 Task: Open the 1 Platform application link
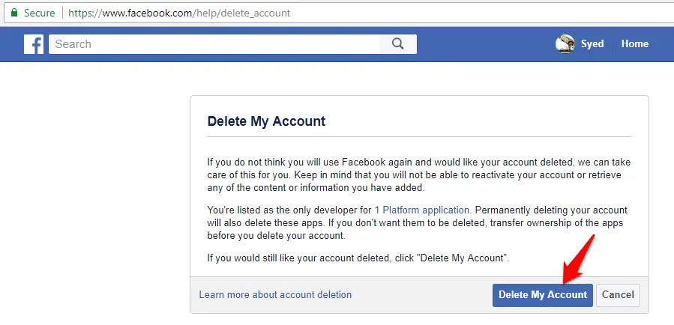pos(421,210)
